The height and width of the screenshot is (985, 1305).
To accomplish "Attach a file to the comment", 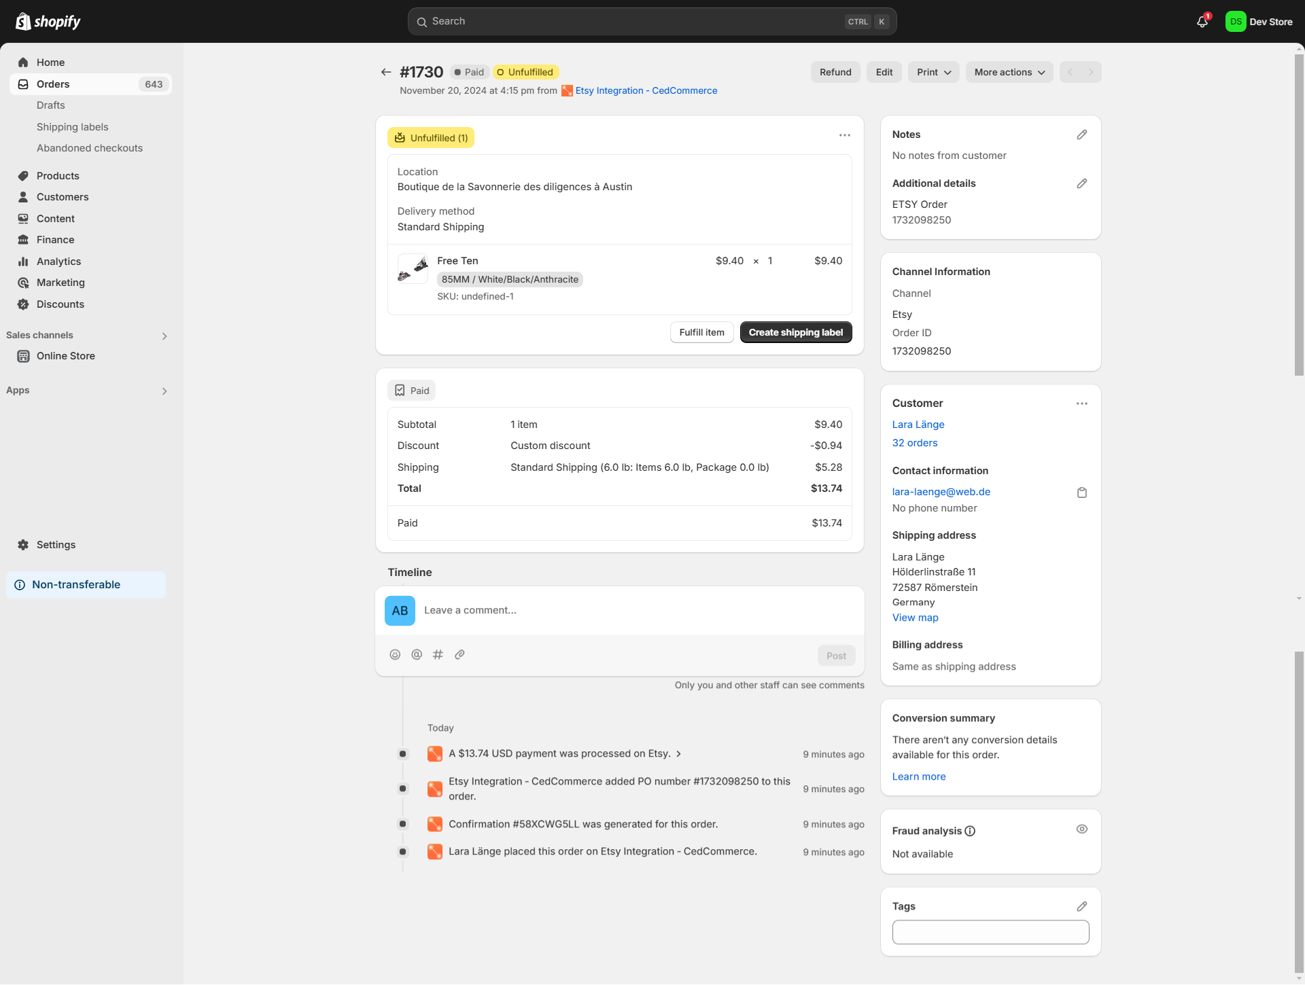I will tap(459, 654).
